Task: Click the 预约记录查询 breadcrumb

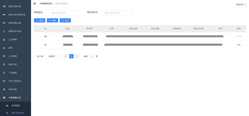Action: click(62, 3)
